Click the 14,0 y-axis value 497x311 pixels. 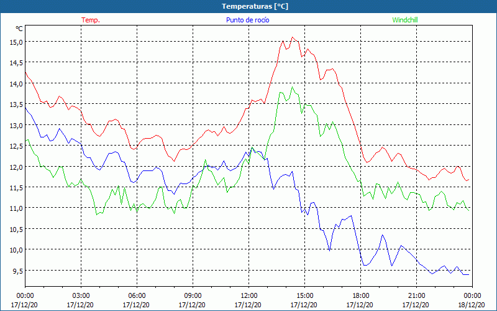click(17, 84)
